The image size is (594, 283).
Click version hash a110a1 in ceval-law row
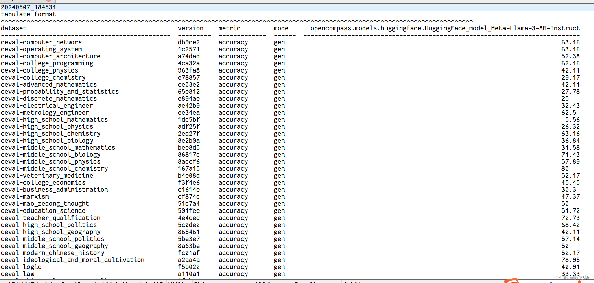click(189, 274)
